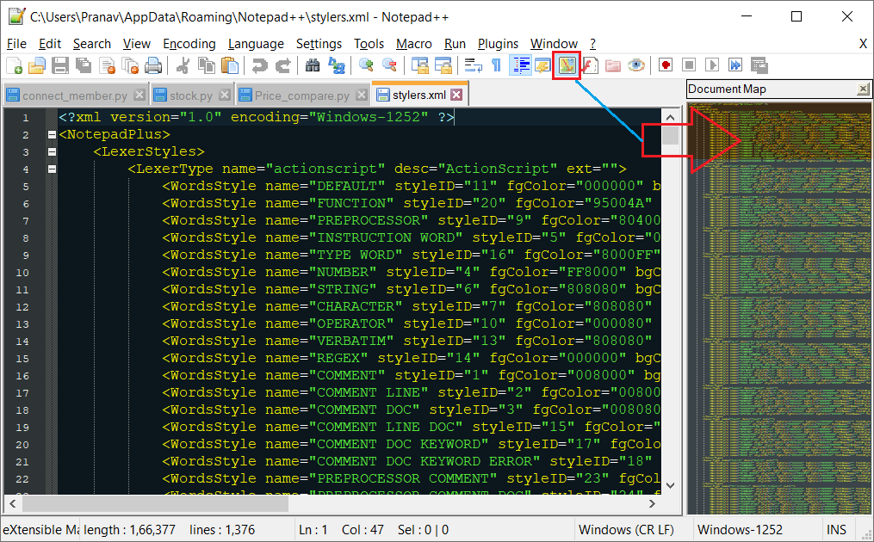Open the Language menu
The image size is (874, 542).
[256, 44]
